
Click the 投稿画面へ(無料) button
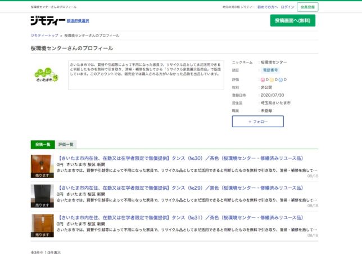click(x=292, y=21)
